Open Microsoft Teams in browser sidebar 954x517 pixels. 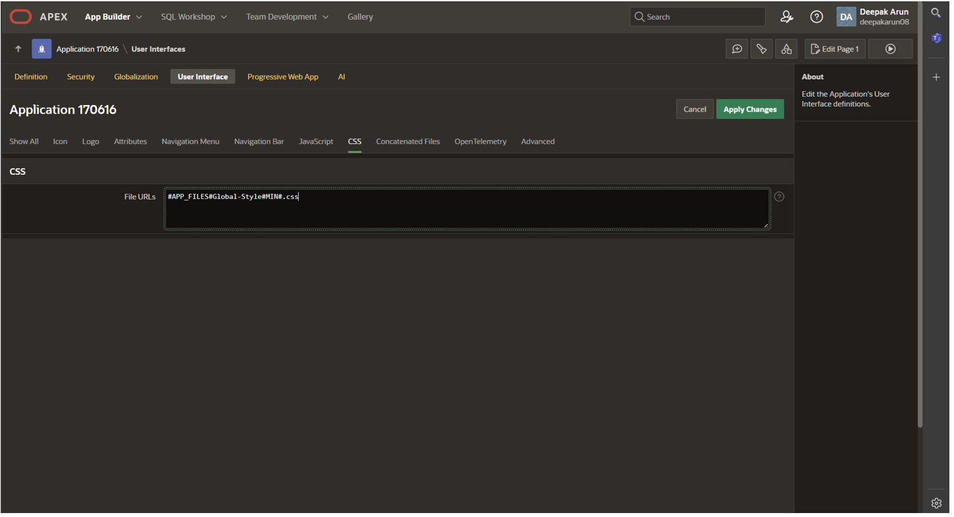(936, 38)
